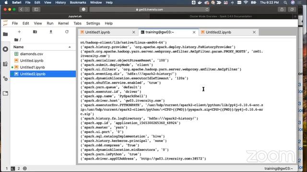
Task: Click the 'spark.app.name', 'PySparkShell' line
Action: (x=114, y=96)
